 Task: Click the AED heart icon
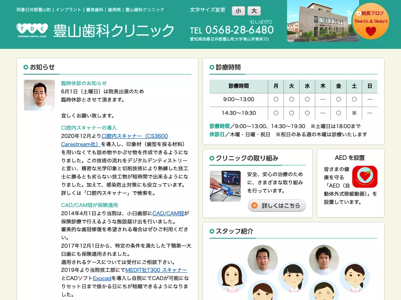[365, 177]
